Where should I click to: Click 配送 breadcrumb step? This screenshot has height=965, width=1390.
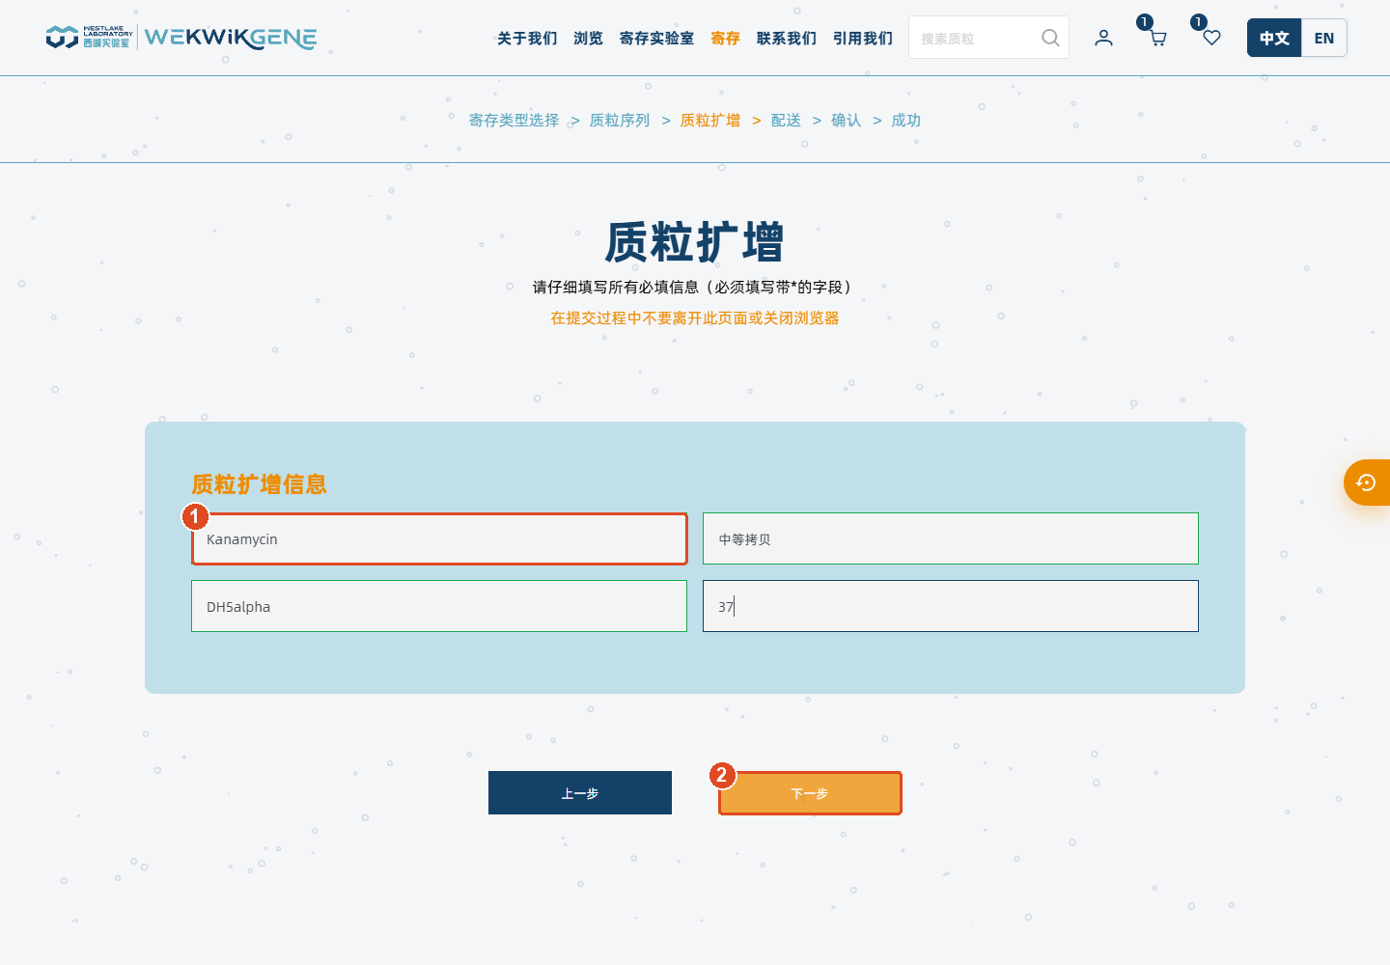(786, 120)
